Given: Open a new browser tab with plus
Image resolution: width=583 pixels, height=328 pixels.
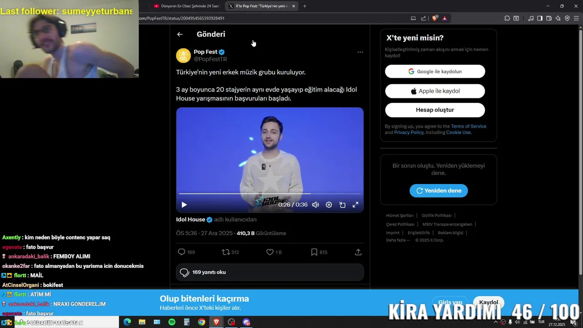Looking at the screenshot, I should [x=305, y=6].
